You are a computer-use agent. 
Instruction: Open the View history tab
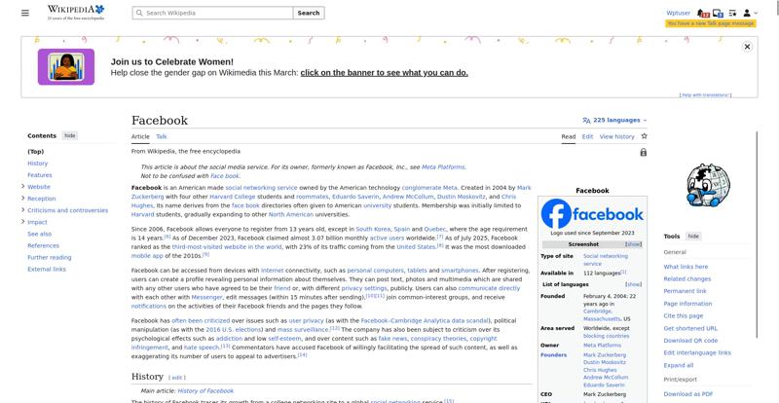click(x=616, y=137)
